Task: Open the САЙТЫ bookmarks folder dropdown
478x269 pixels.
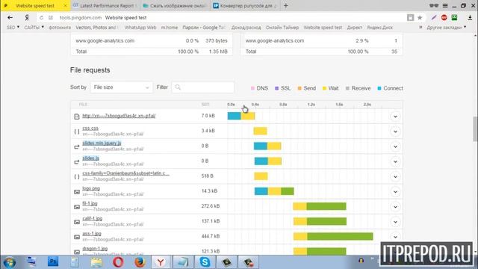Action: pyautogui.click(x=34, y=28)
